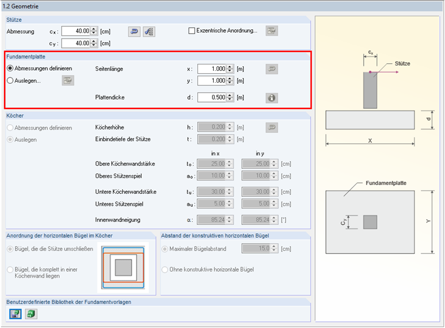This screenshot has width=445, height=328.
Task: Click Obere Köcherwandstärke in x field
Action: pyautogui.click(x=212, y=164)
